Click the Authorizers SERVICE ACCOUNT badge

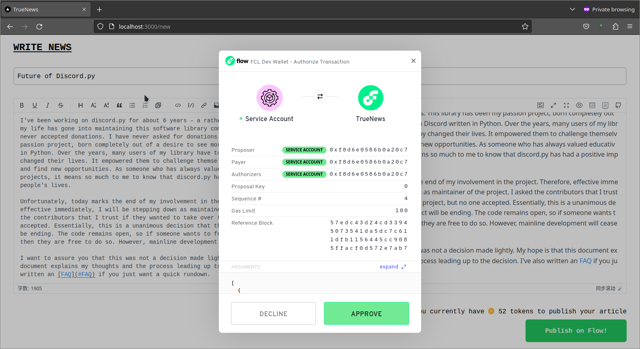(x=304, y=174)
